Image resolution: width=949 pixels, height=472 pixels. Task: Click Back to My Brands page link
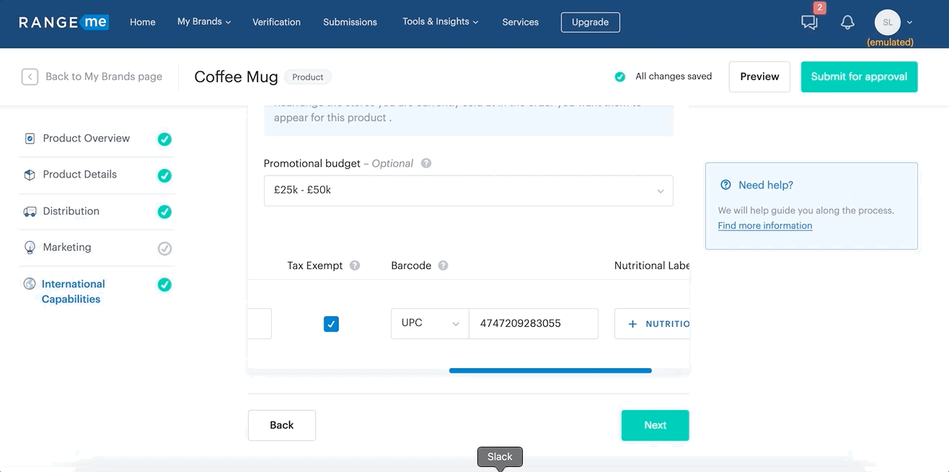tap(104, 77)
